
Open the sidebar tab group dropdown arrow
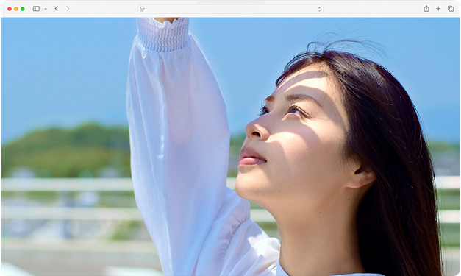tap(46, 9)
